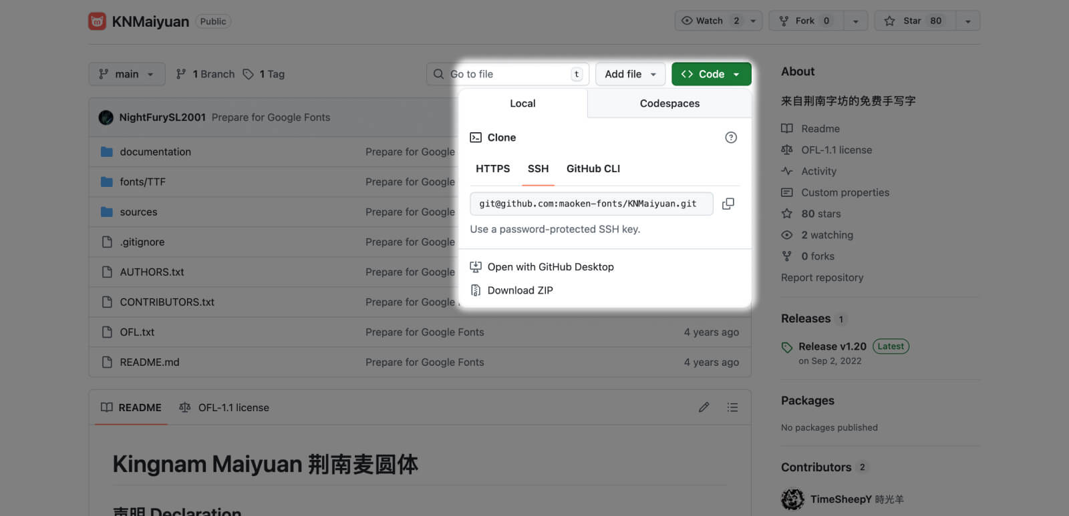1069x516 pixels.
Task: Click the tag icon beside 1 Tag
Action: [x=248, y=74]
